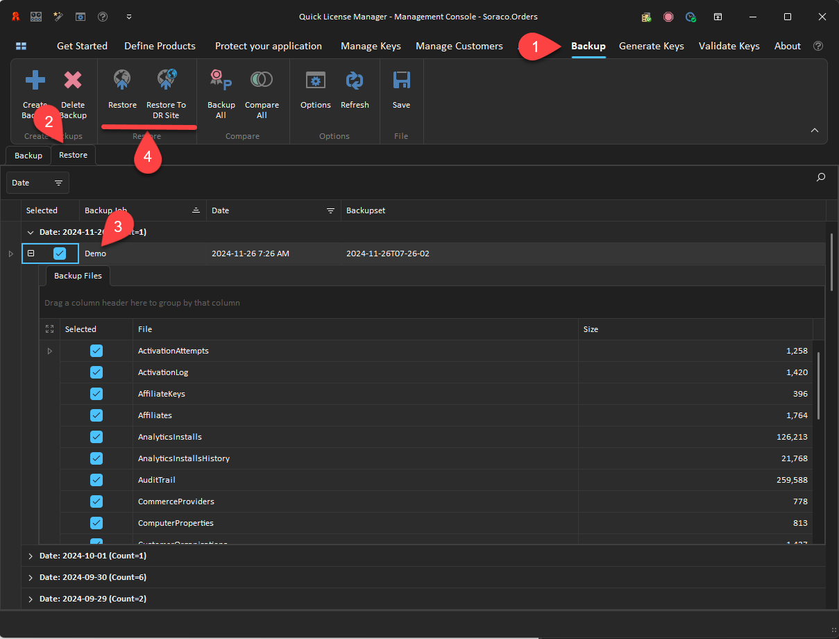Click the search magnifier icon
The height and width of the screenshot is (639, 839).
(821, 178)
